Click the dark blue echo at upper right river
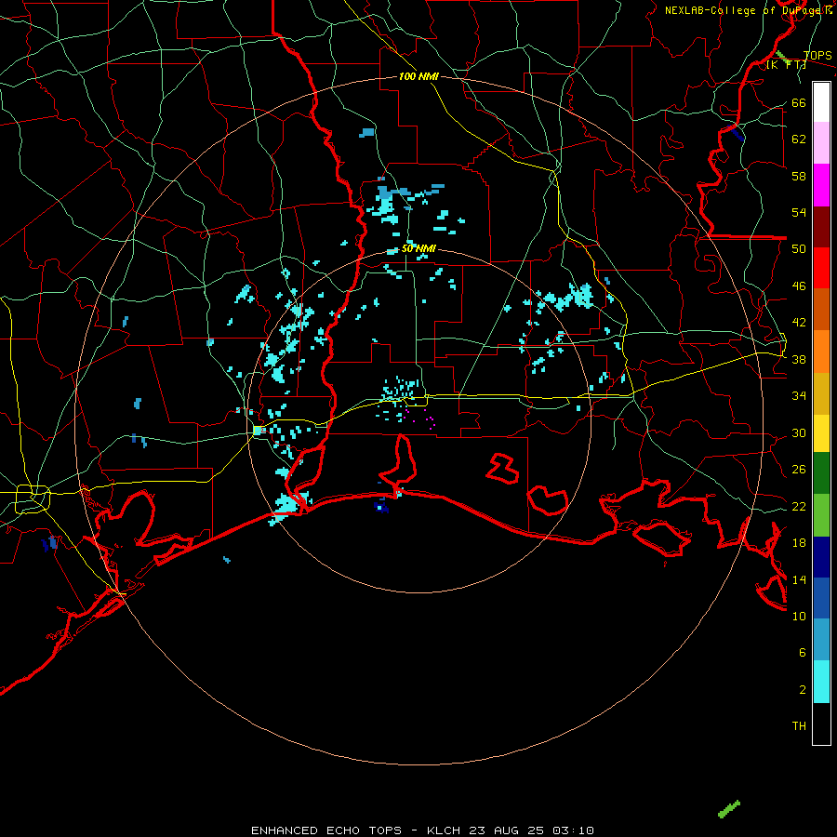 click(737, 132)
